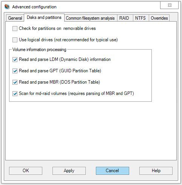Confirm settings with the OK button
This screenshot has width=182, height=185.
[26, 171]
